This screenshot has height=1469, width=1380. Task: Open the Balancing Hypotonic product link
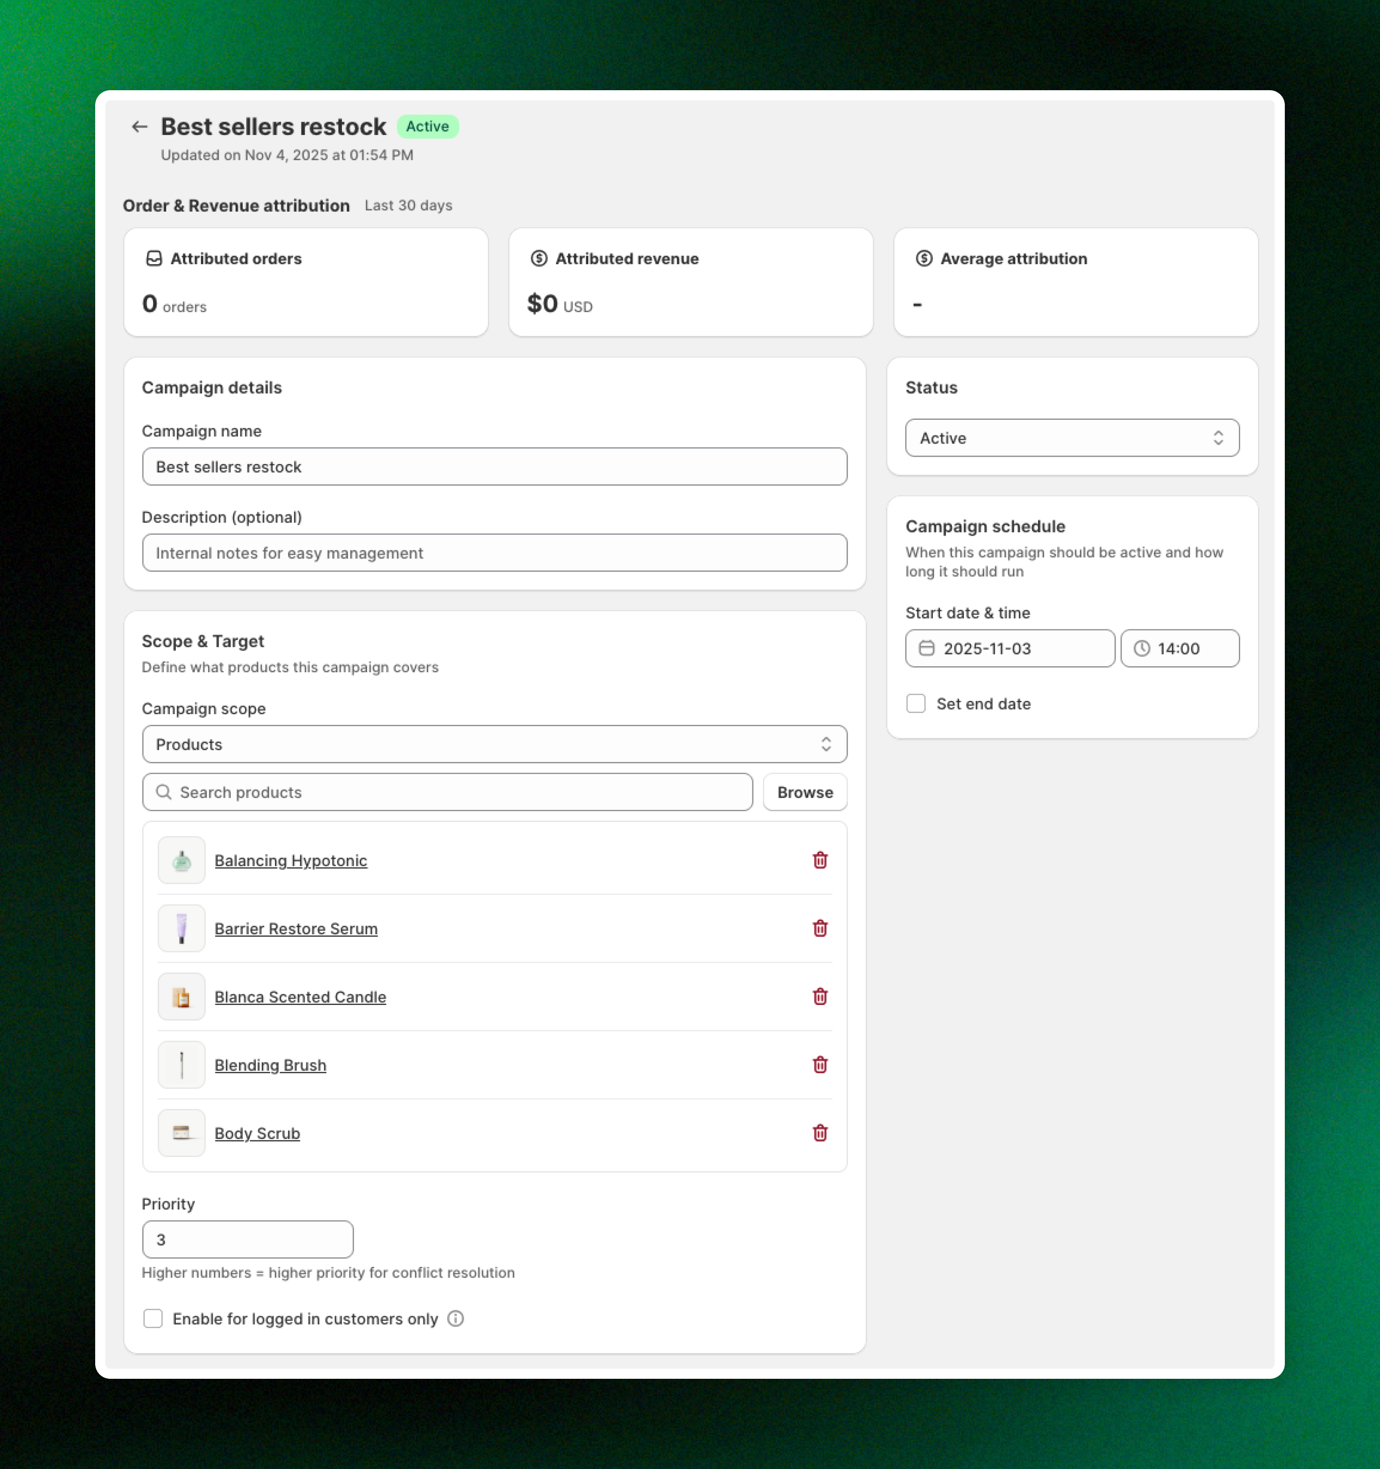coord(291,861)
